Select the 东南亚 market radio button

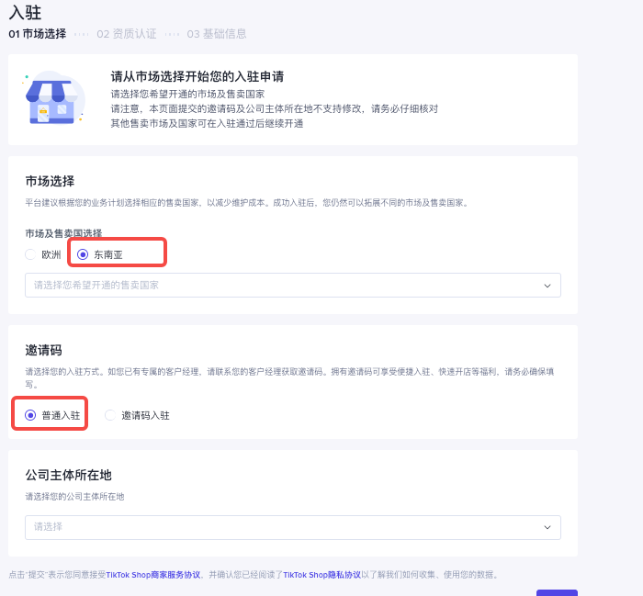(84, 254)
